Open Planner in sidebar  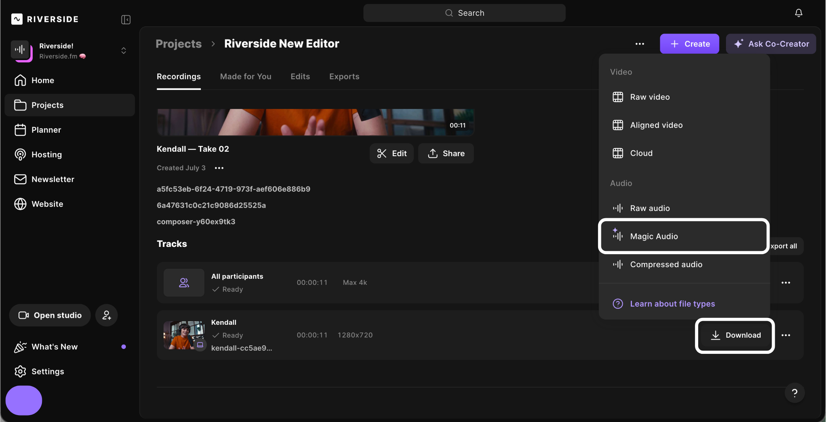click(70, 130)
